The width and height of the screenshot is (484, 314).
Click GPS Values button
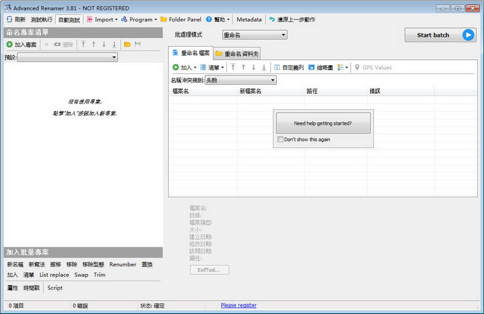pyautogui.click(x=373, y=67)
